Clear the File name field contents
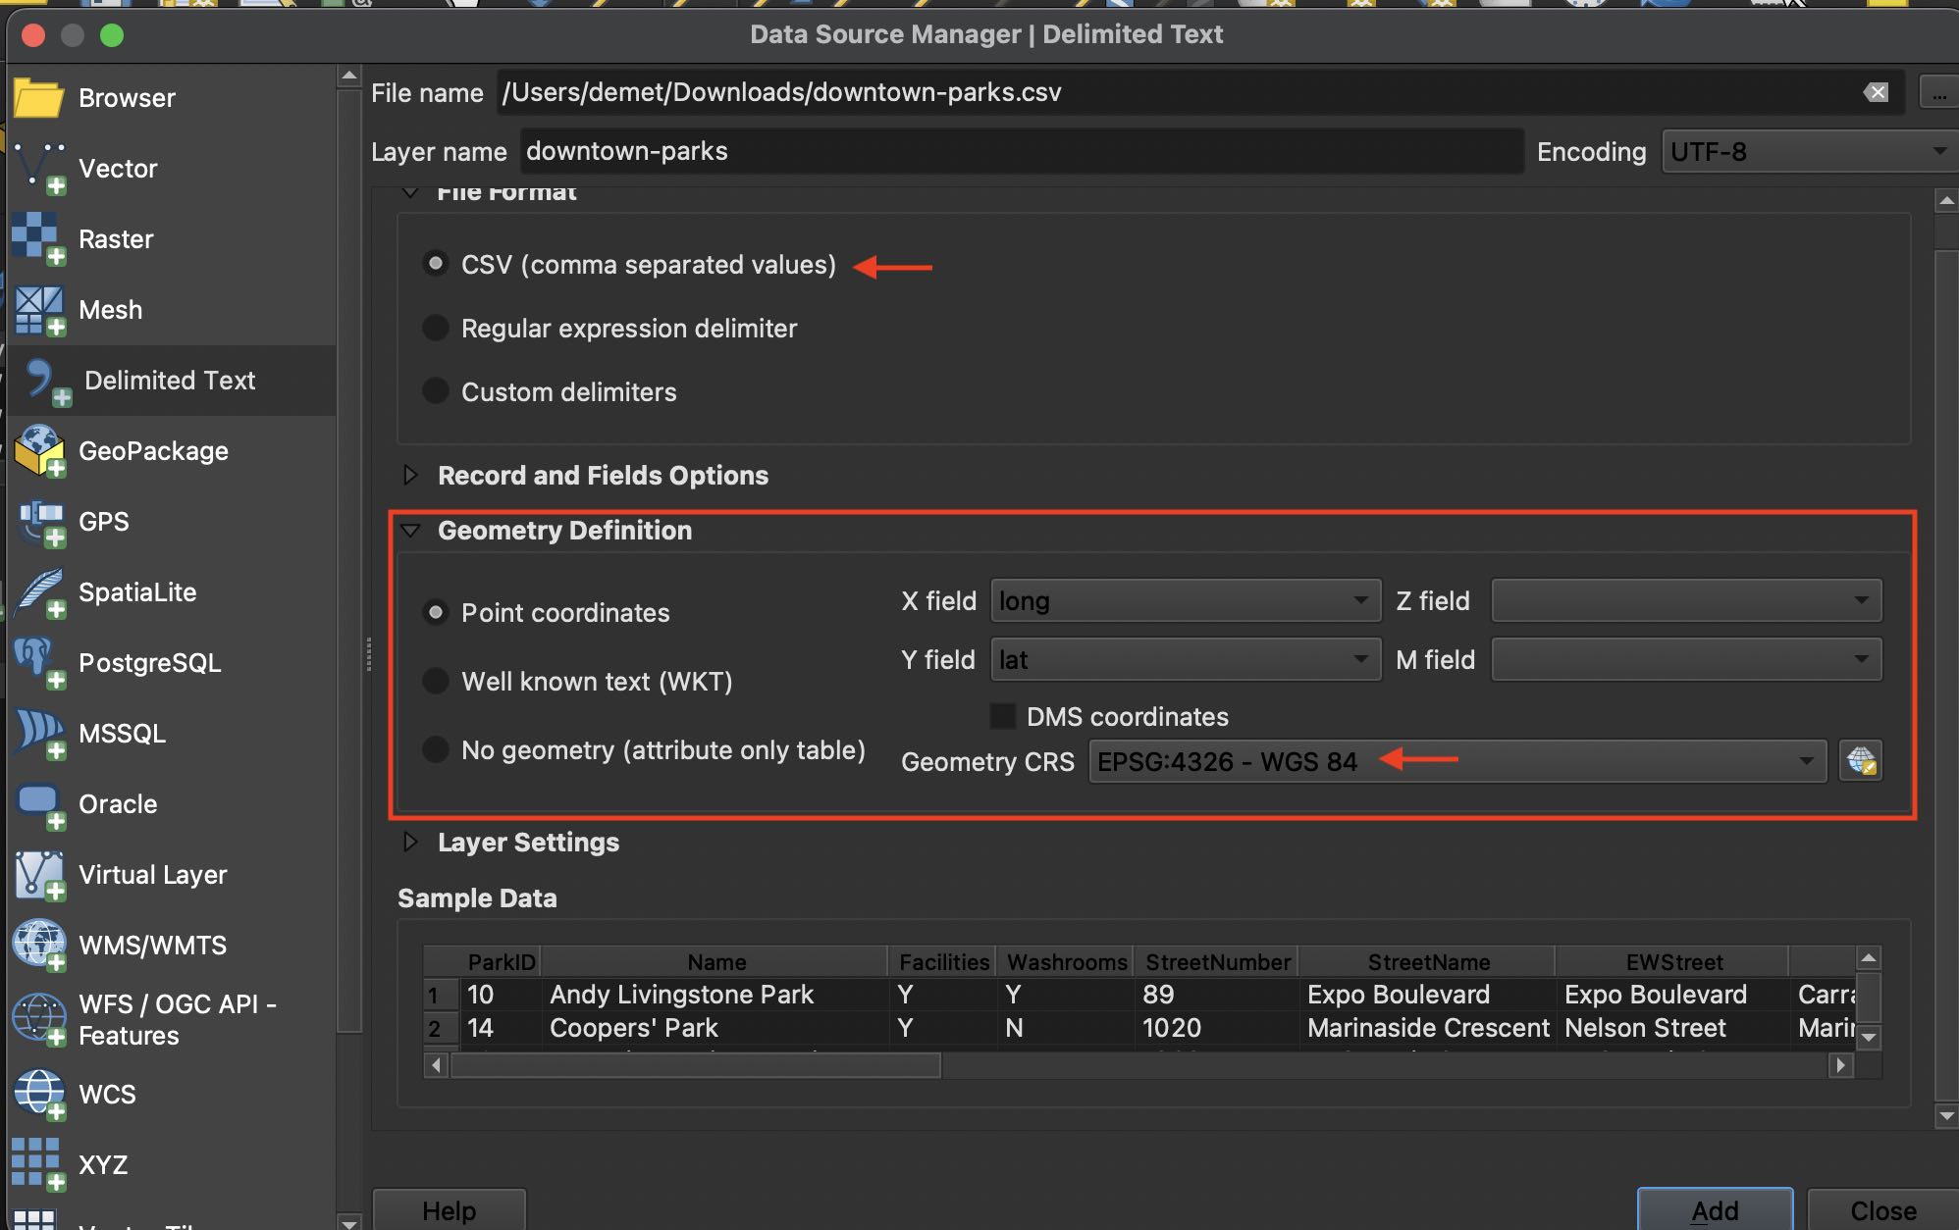This screenshot has width=1959, height=1230. point(1876,92)
